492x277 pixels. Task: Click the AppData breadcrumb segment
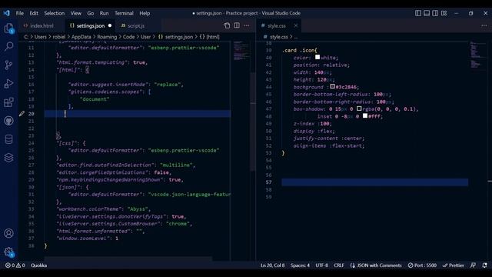coord(81,37)
